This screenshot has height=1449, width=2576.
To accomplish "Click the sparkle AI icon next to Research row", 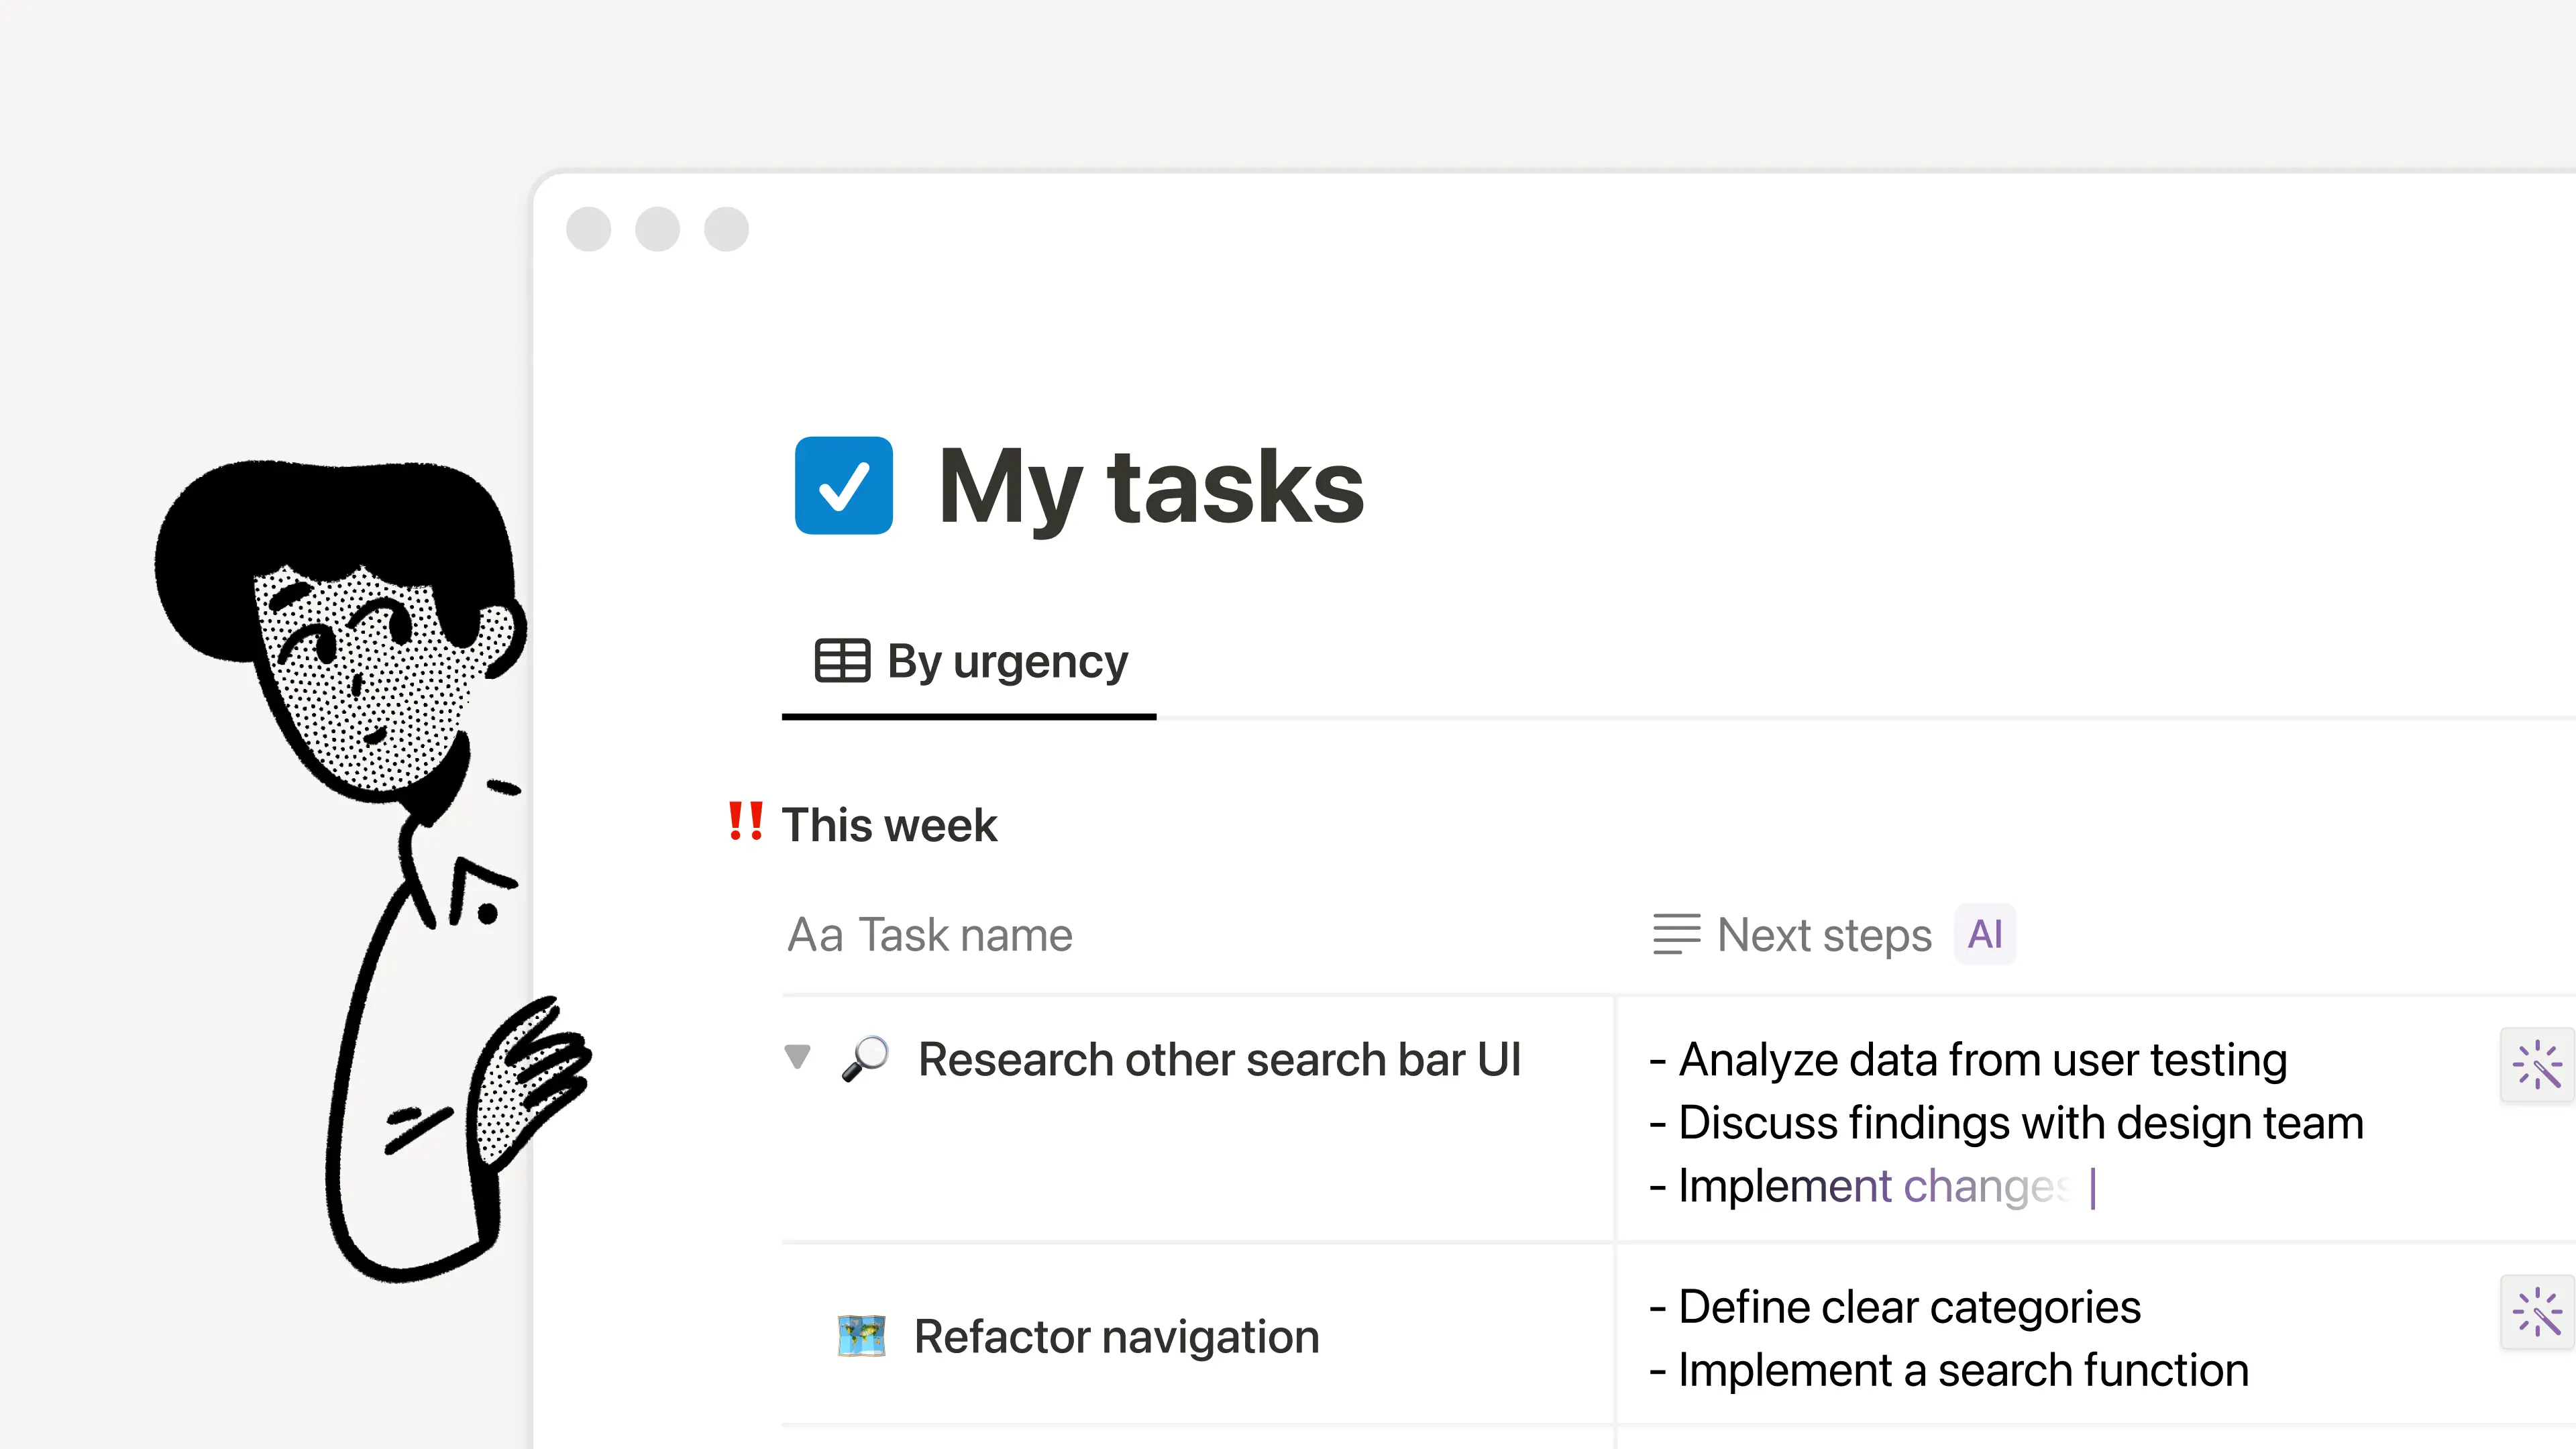I will [2536, 1065].
